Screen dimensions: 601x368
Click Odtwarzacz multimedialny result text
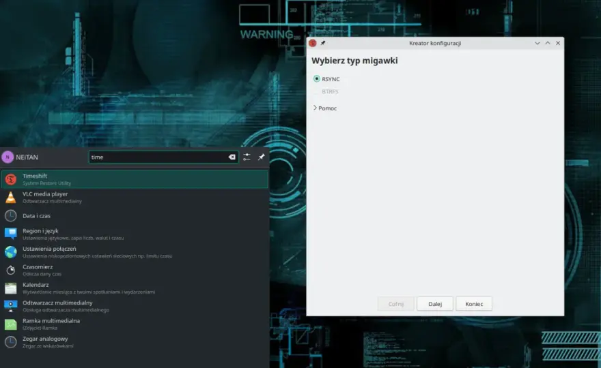[x=57, y=303]
